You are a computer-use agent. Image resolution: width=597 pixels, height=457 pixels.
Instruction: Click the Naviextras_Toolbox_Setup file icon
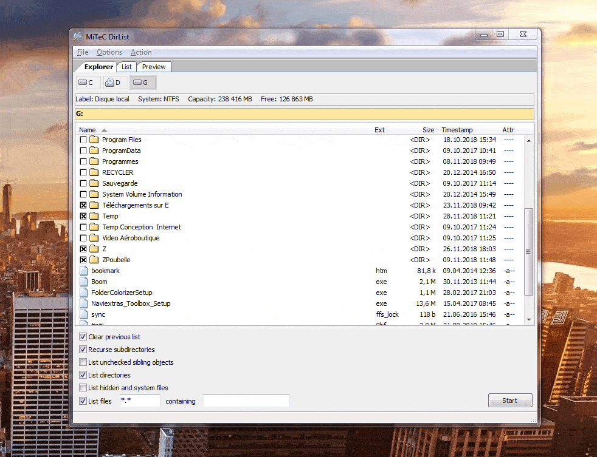[x=84, y=303]
